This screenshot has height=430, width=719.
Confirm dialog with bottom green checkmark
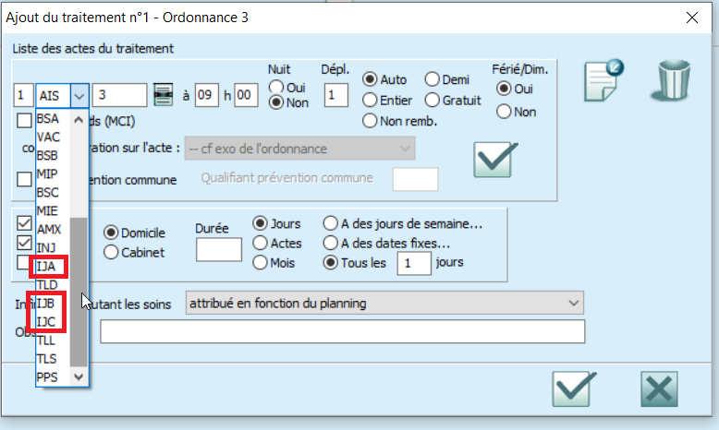[573, 388]
